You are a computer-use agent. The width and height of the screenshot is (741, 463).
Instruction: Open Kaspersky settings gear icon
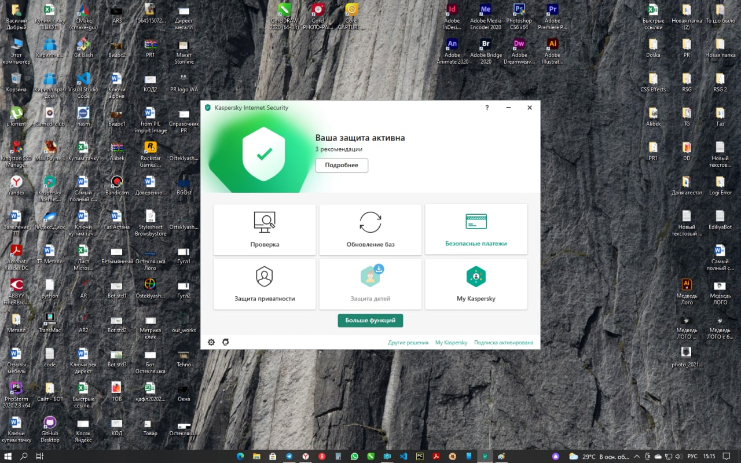[x=211, y=342]
